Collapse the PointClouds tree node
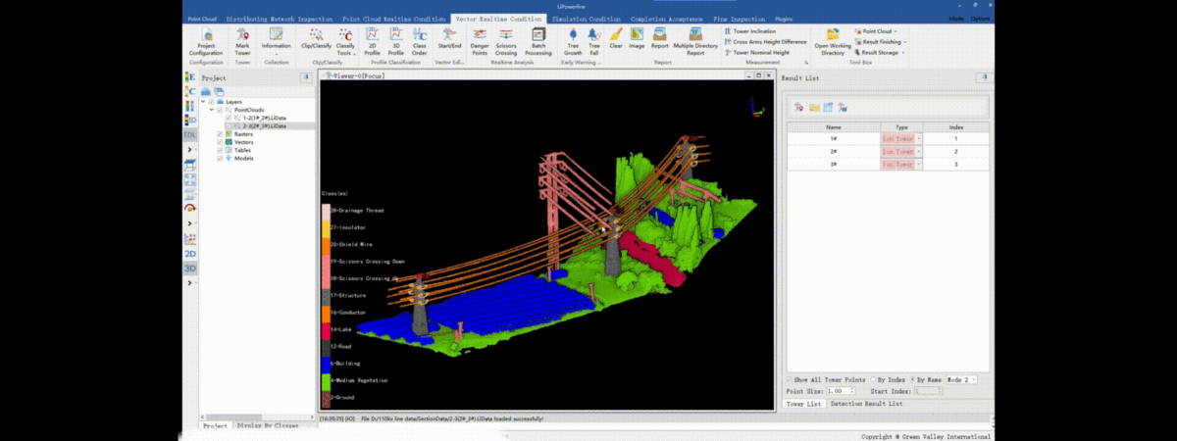The image size is (1177, 441). [x=211, y=110]
